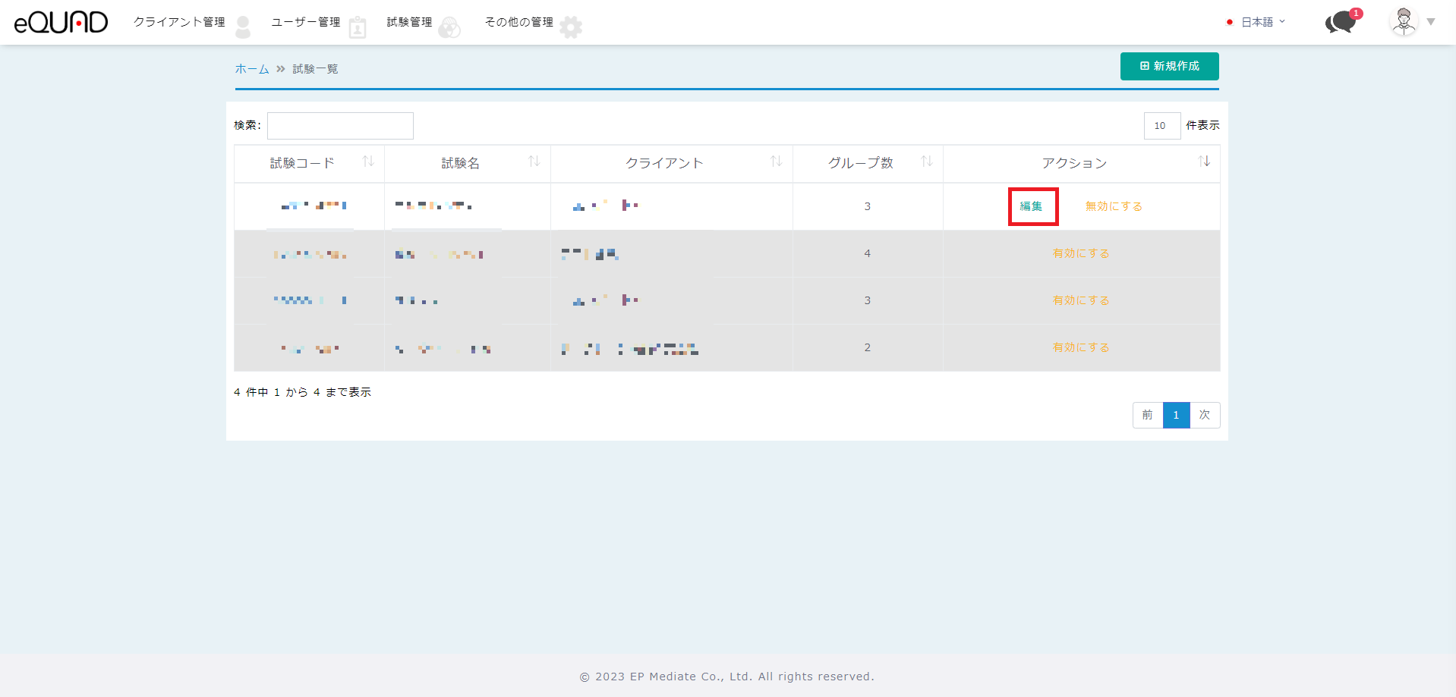Screen dimensions: 1456x697
Task: Open the chat notifications icon
Action: pos(1341,22)
